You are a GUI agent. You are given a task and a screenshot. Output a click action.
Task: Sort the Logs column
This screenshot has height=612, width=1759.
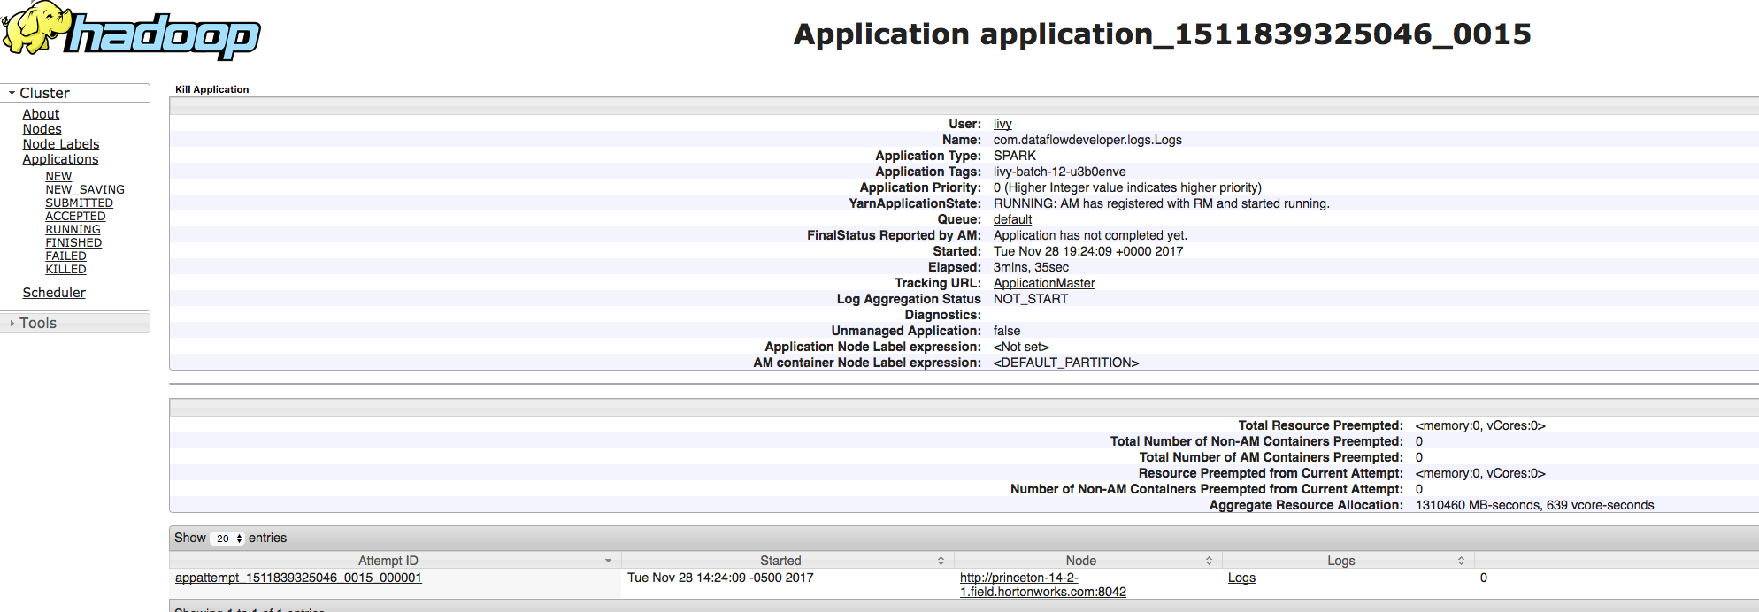(x=1461, y=561)
